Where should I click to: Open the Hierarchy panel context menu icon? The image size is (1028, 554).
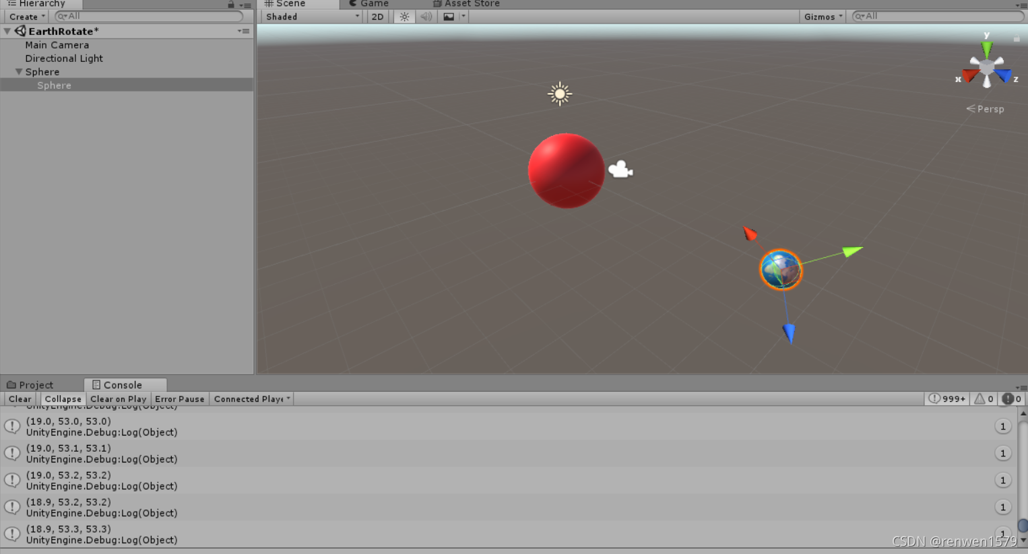pyautogui.click(x=245, y=5)
